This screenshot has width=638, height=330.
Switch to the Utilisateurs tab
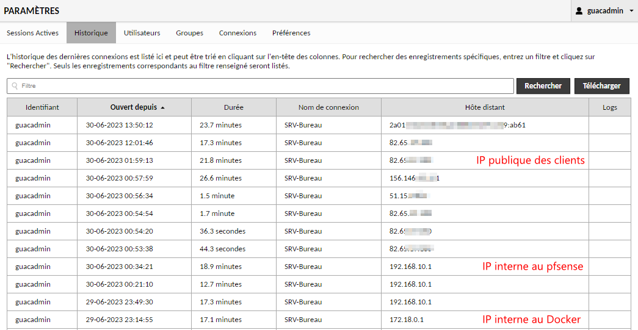tap(142, 33)
